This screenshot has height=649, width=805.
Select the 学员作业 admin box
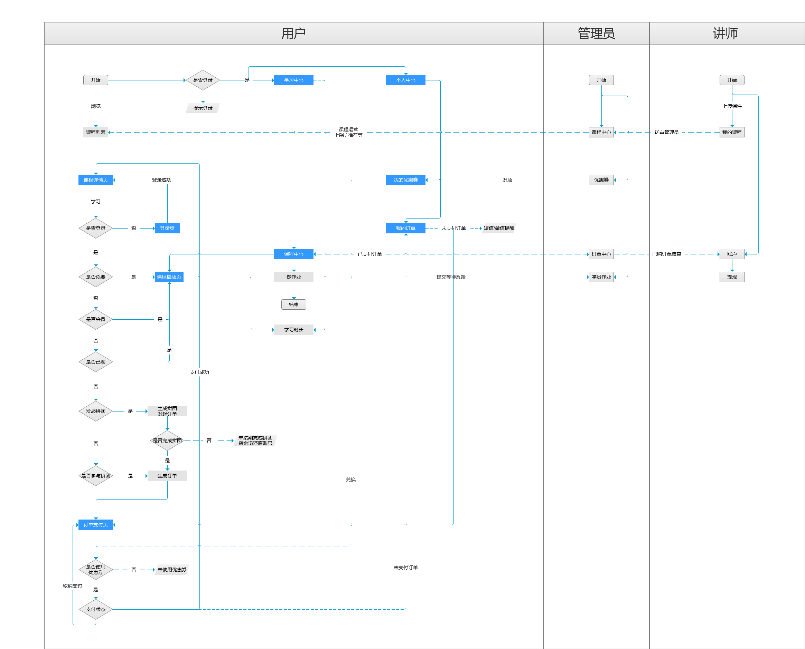click(601, 277)
